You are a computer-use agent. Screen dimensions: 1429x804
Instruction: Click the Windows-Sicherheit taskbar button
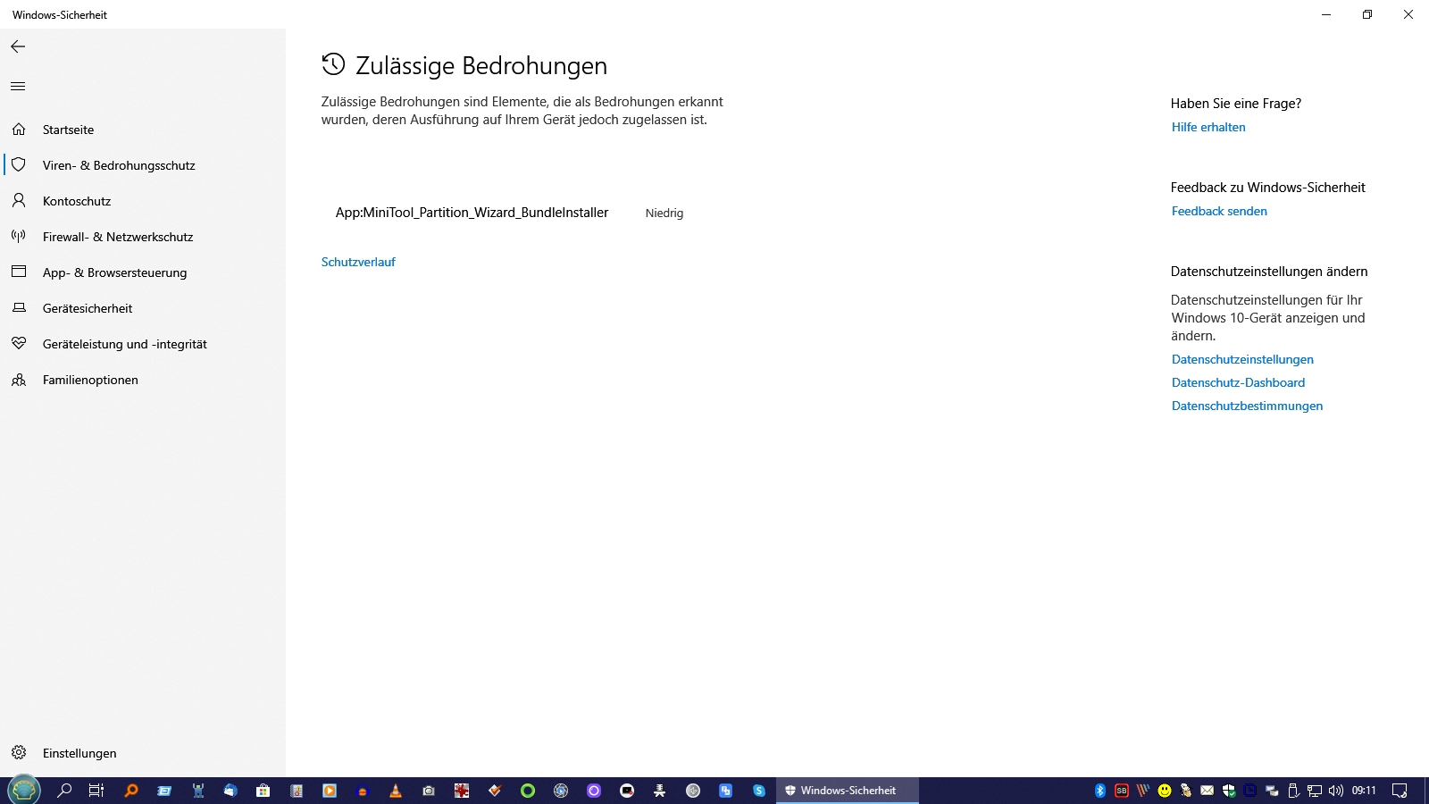click(847, 791)
